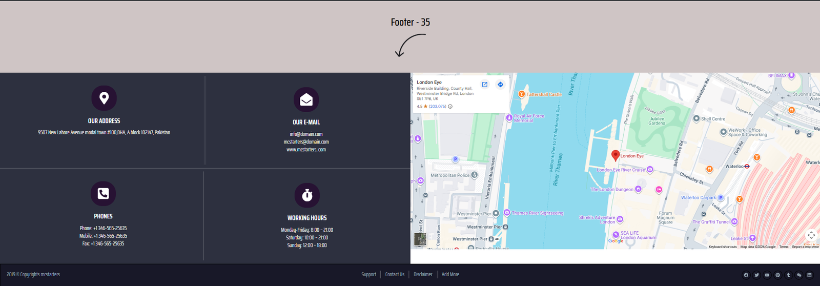Open the 203,075 reviews link

(x=437, y=107)
